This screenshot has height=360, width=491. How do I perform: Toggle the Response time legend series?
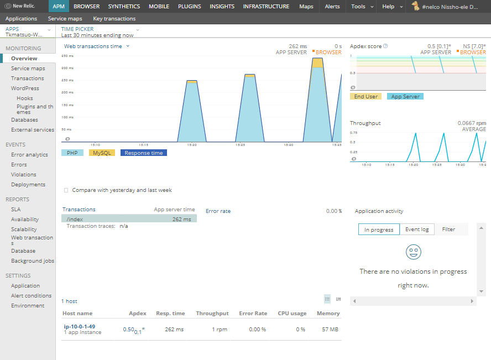click(144, 153)
